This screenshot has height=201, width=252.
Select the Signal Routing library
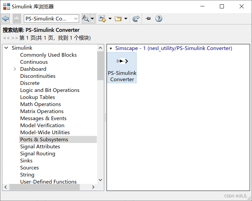click(x=38, y=154)
